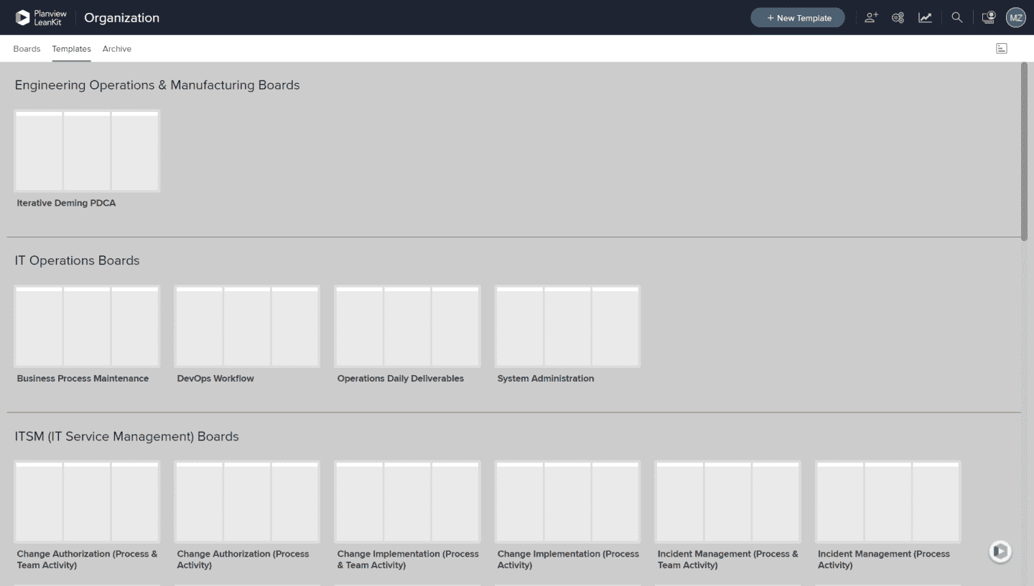
Task: Select the Templates tab
Action: (71, 49)
